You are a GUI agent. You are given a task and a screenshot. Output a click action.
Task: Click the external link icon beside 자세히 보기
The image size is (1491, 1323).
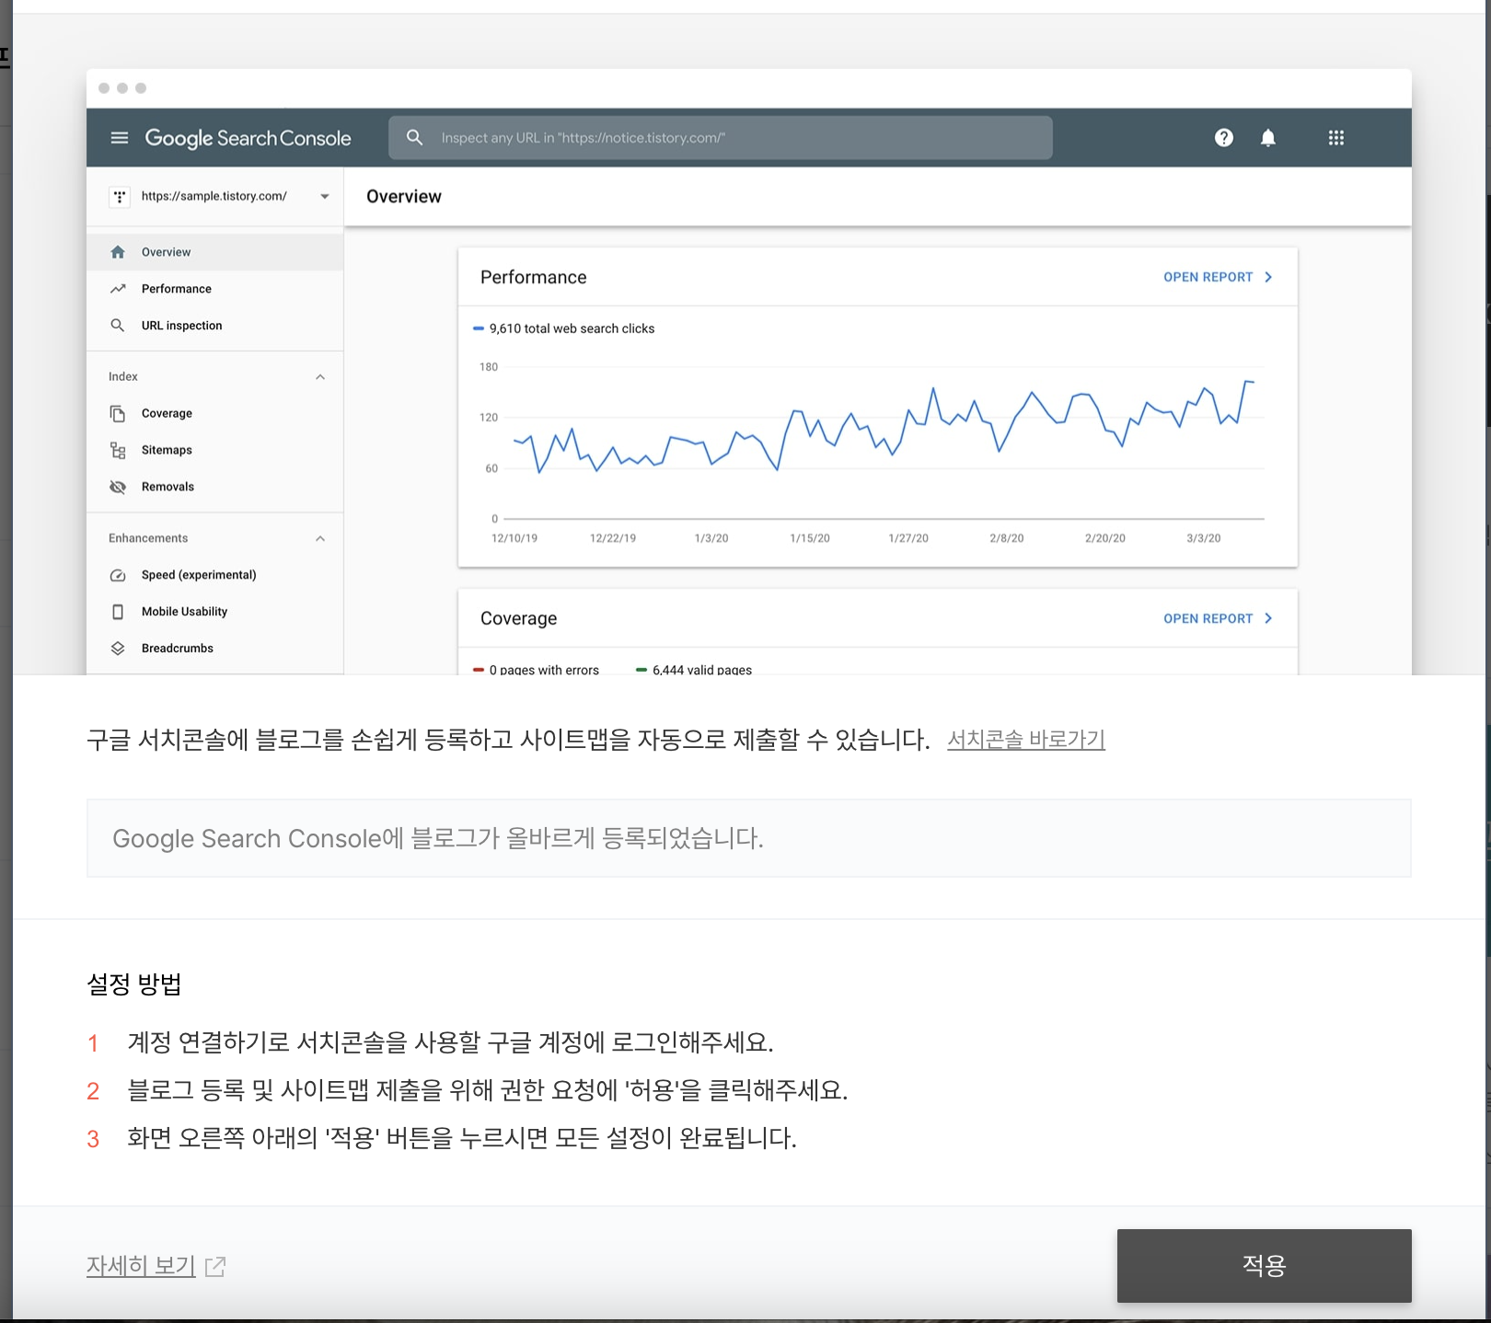[x=215, y=1267]
